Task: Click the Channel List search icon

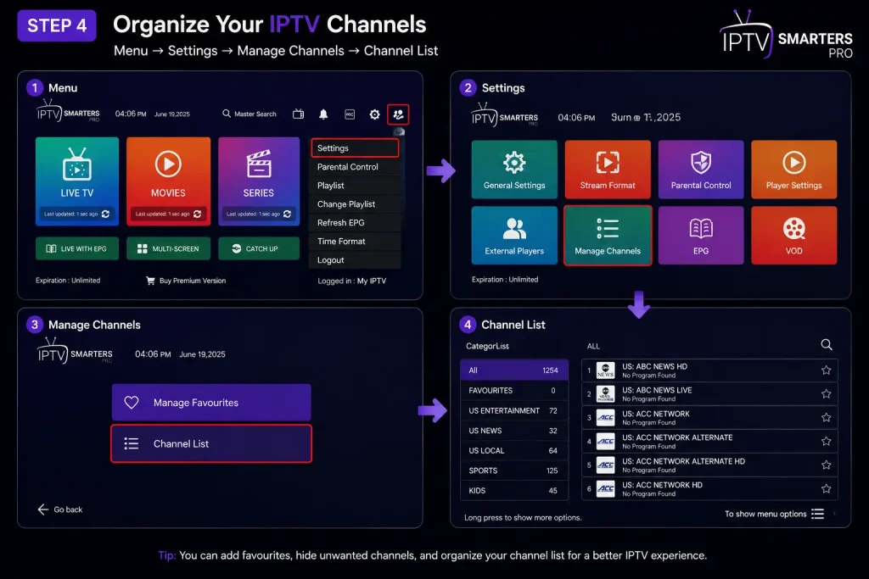Action: tap(827, 345)
